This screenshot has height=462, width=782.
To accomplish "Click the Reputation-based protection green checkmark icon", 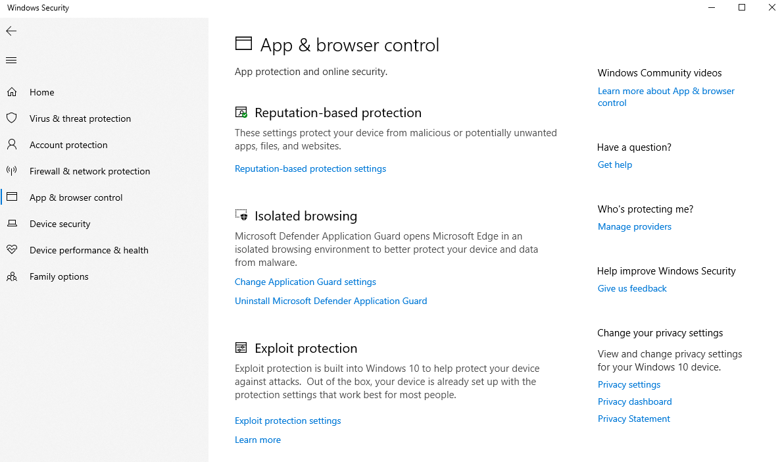I will [x=241, y=112].
